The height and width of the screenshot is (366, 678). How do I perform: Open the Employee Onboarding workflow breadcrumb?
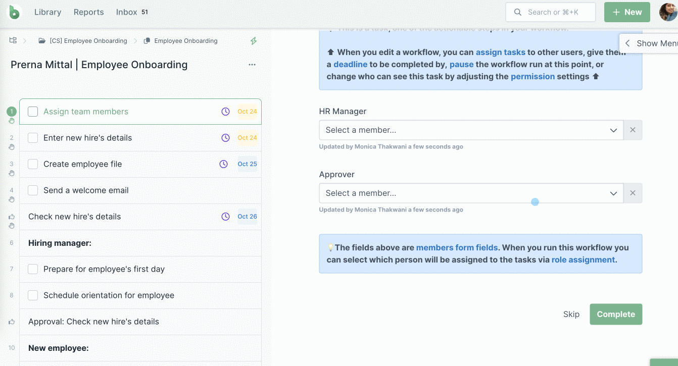pos(180,41)
